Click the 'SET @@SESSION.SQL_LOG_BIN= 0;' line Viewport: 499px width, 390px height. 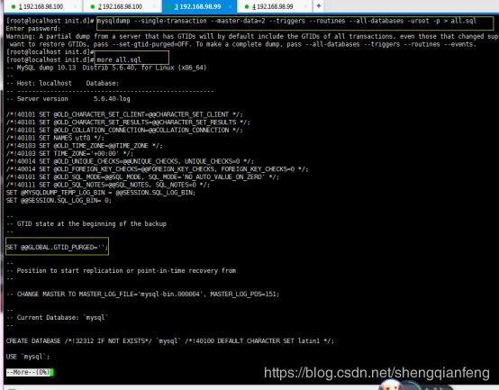59,201
